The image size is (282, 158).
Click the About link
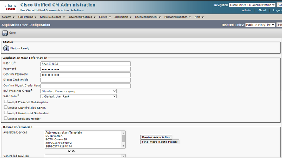click(262, 11)
